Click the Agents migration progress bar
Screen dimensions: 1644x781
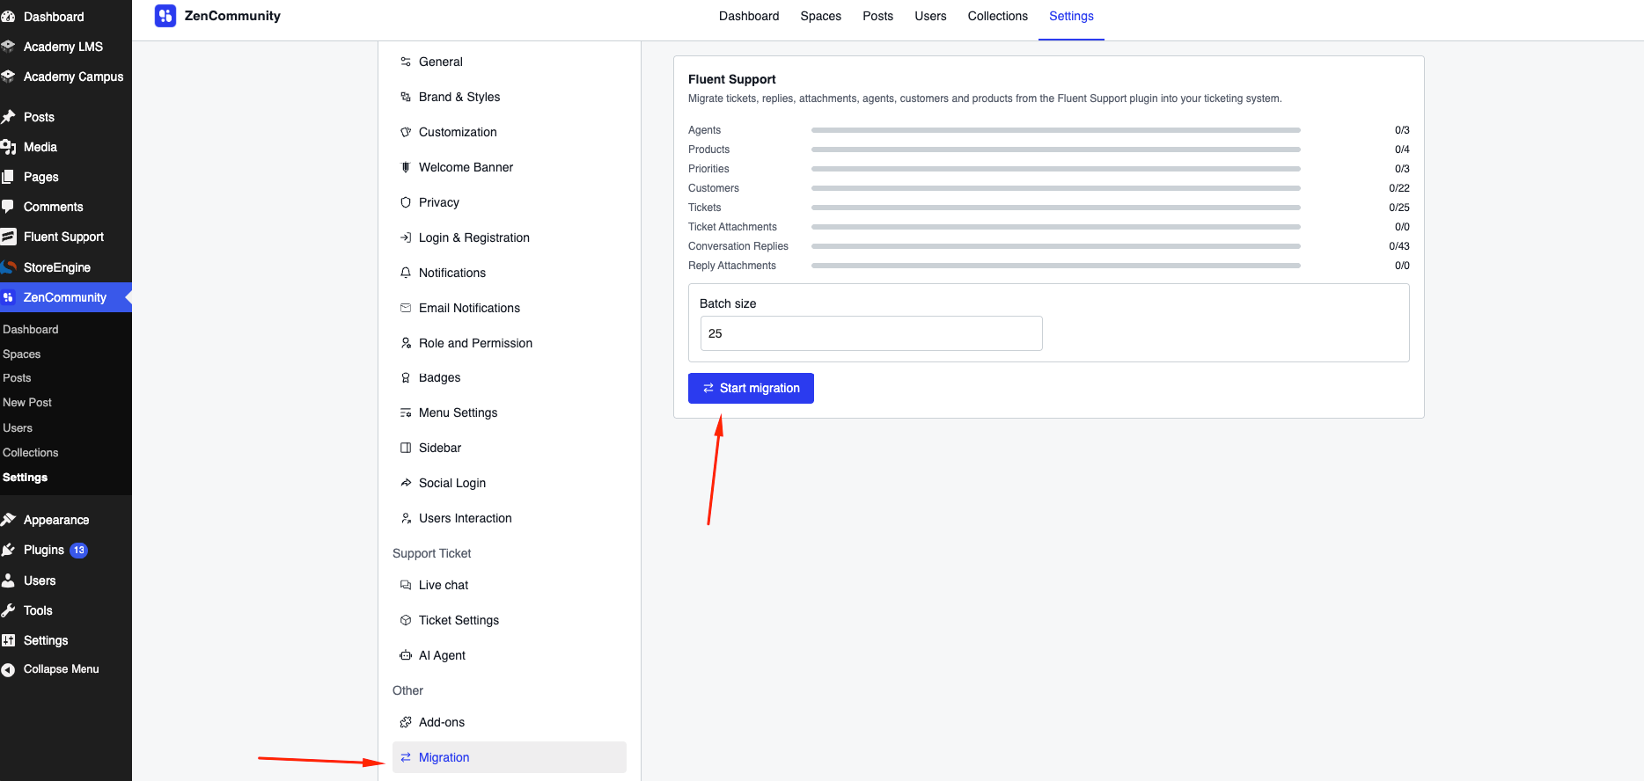tap(1055, 130)
